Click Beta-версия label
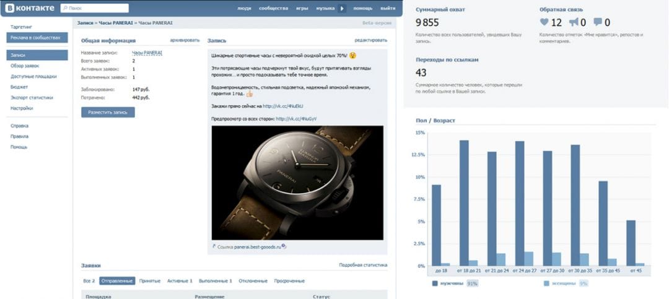Screen dimensions: 669x299 point(377,23)
